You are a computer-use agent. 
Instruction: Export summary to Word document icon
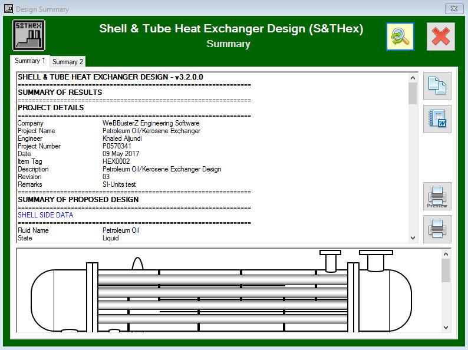437,119
